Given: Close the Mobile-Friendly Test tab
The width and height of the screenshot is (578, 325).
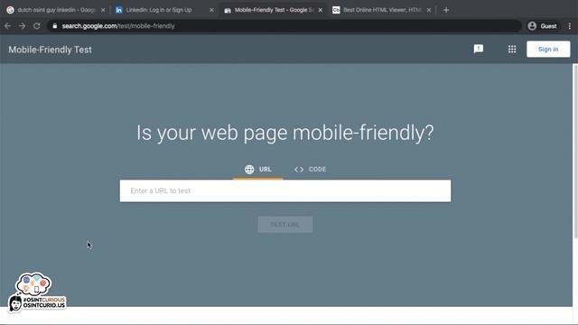Looking at the screenshot, I should (321, 10).
